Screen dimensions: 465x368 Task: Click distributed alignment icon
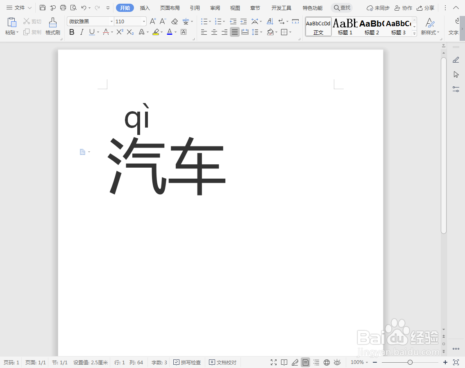click(x=245, y=32)
